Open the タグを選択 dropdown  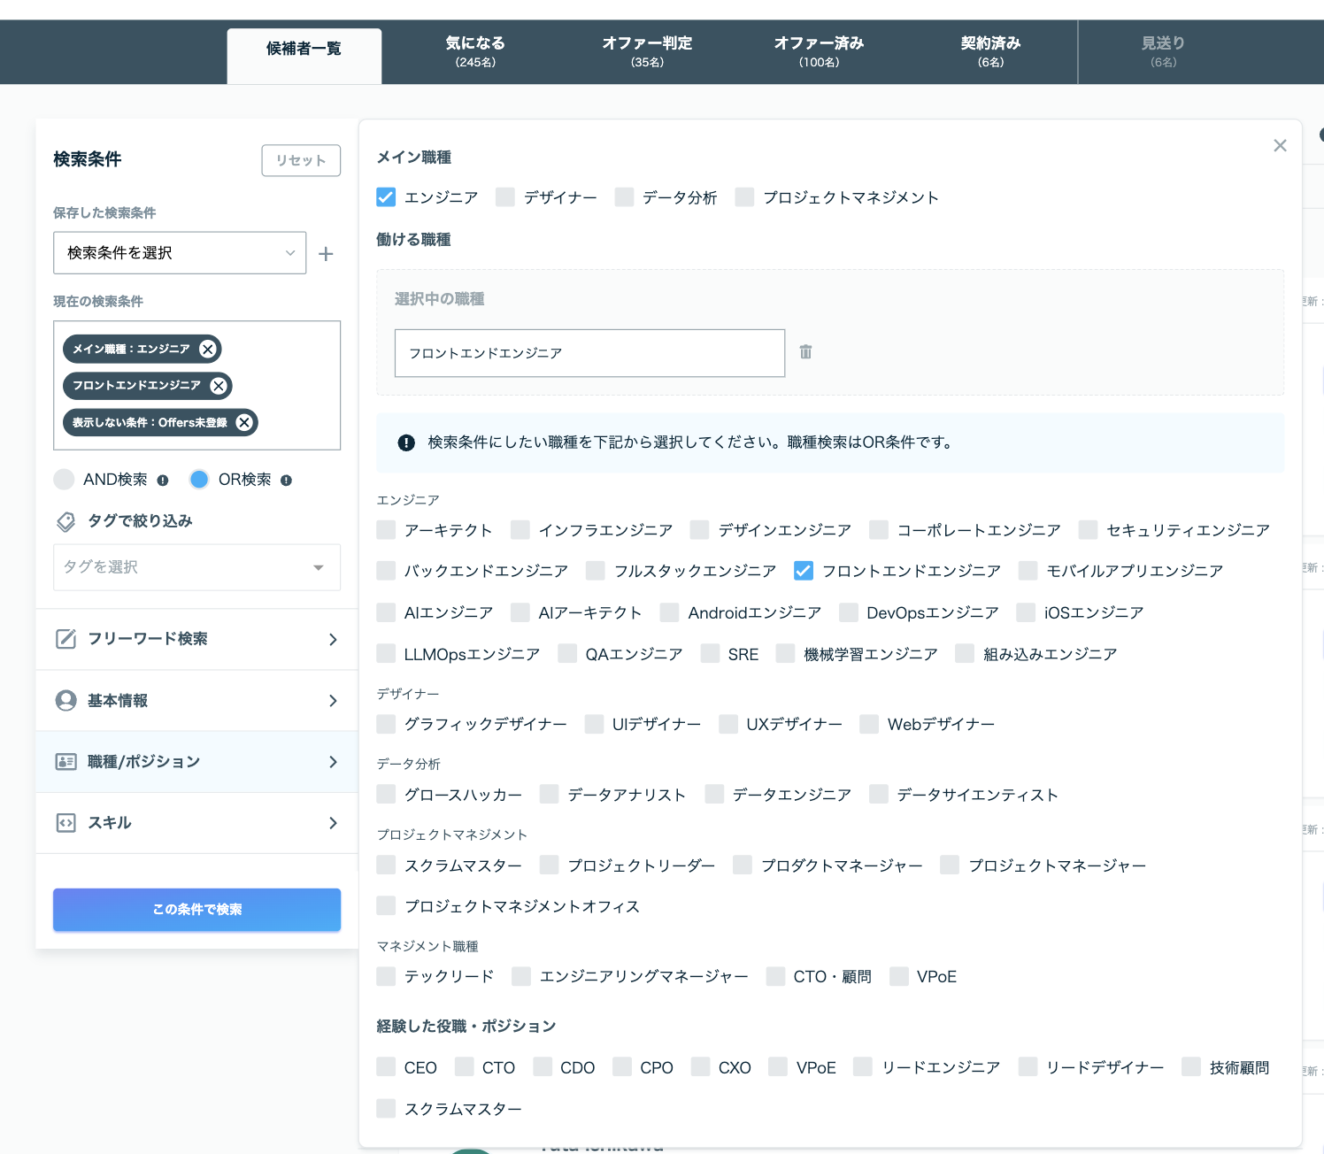click(196, 567)
